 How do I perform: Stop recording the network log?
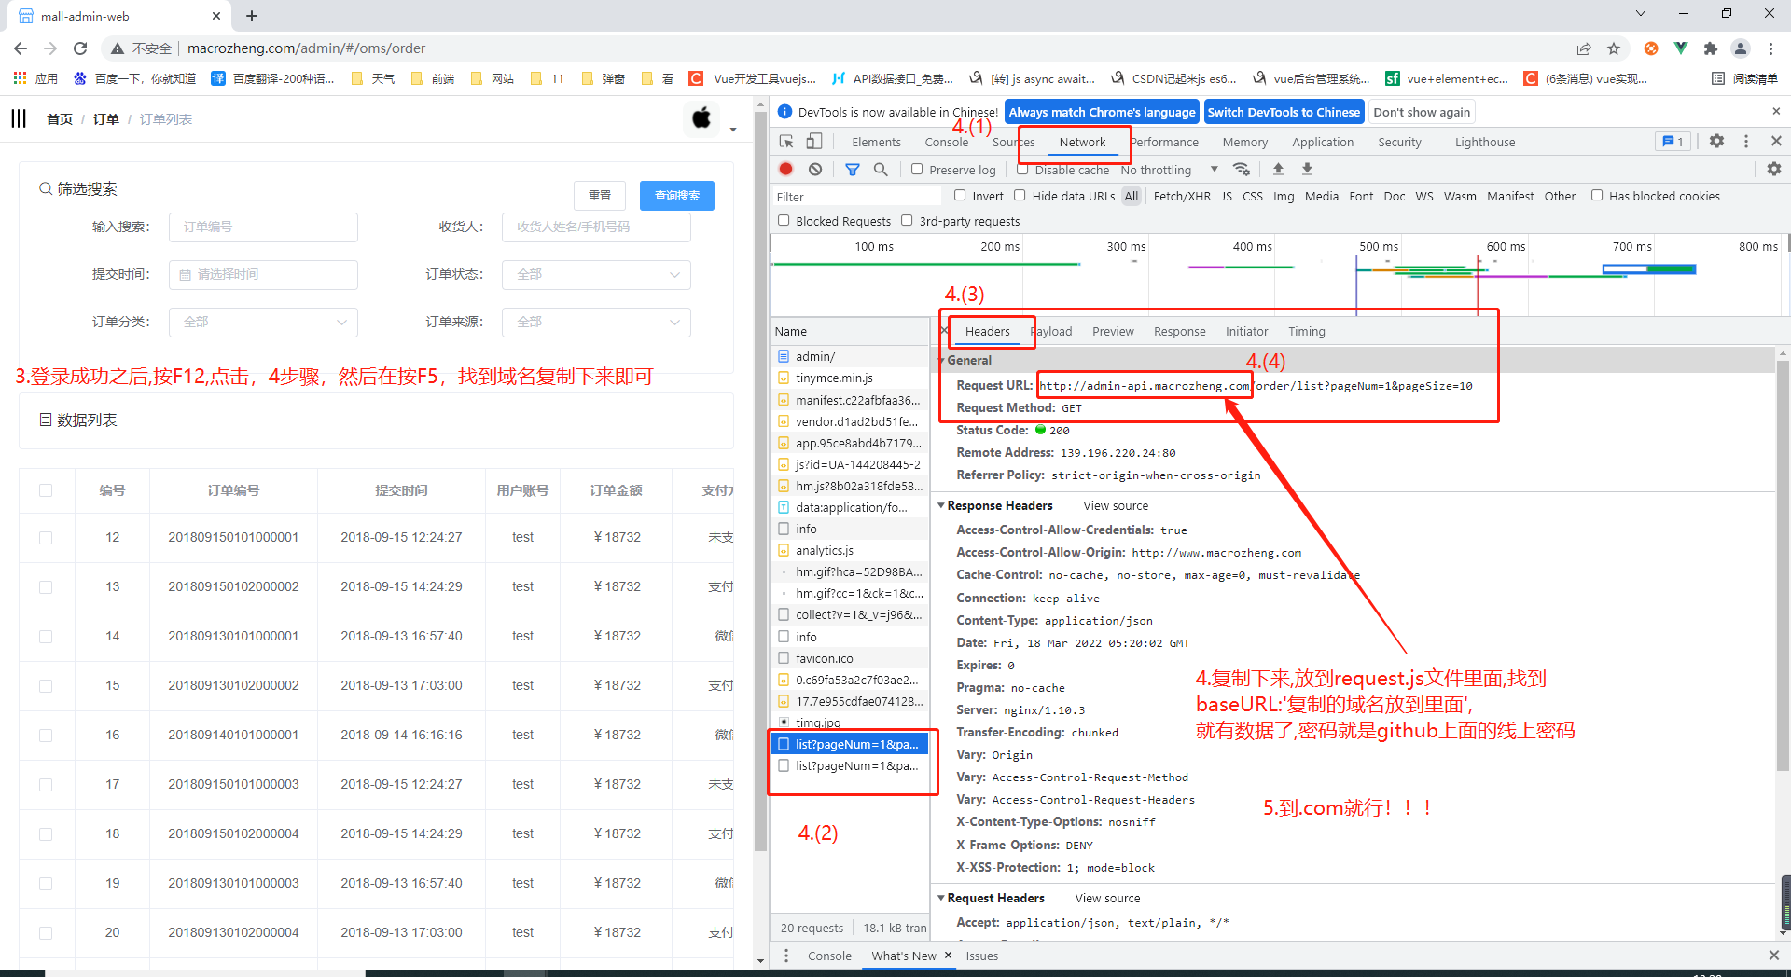786,169
